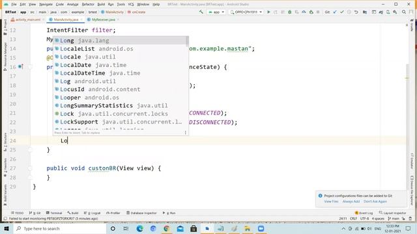The width and height of the screenshot is (417, 234).
Task: Open the main Git branch selector
Action: tap(394, 218)
